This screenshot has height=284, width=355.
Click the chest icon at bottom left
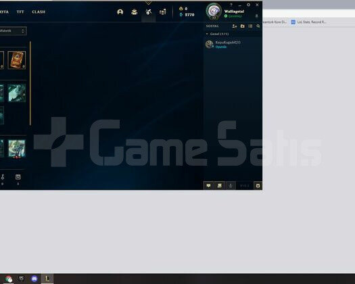[x=18, y=177]
